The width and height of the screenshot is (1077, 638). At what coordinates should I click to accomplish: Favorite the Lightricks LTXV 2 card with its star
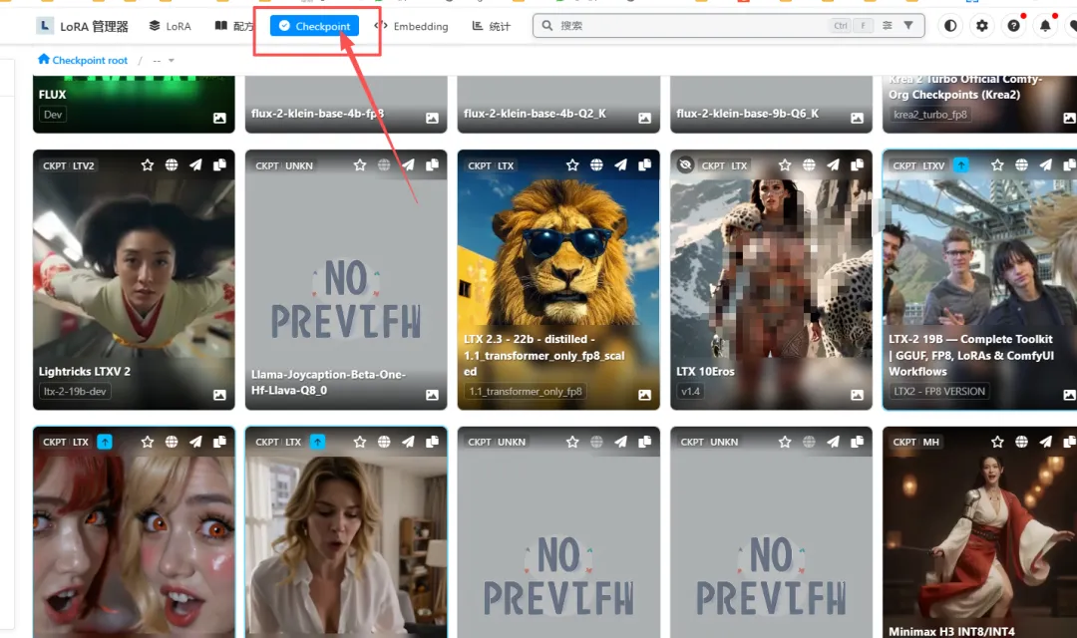tap(147, 164)
